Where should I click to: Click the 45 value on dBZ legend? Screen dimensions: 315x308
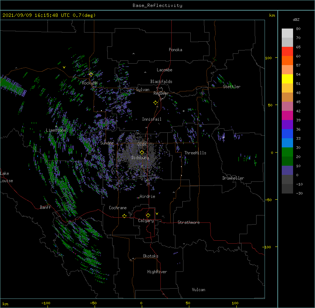[298, 102]
